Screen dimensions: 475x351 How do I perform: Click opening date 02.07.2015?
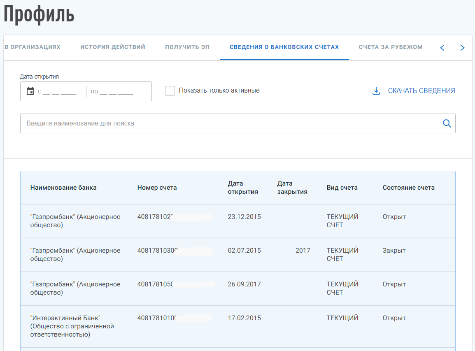pyautogui.click(x=244, y=251)
